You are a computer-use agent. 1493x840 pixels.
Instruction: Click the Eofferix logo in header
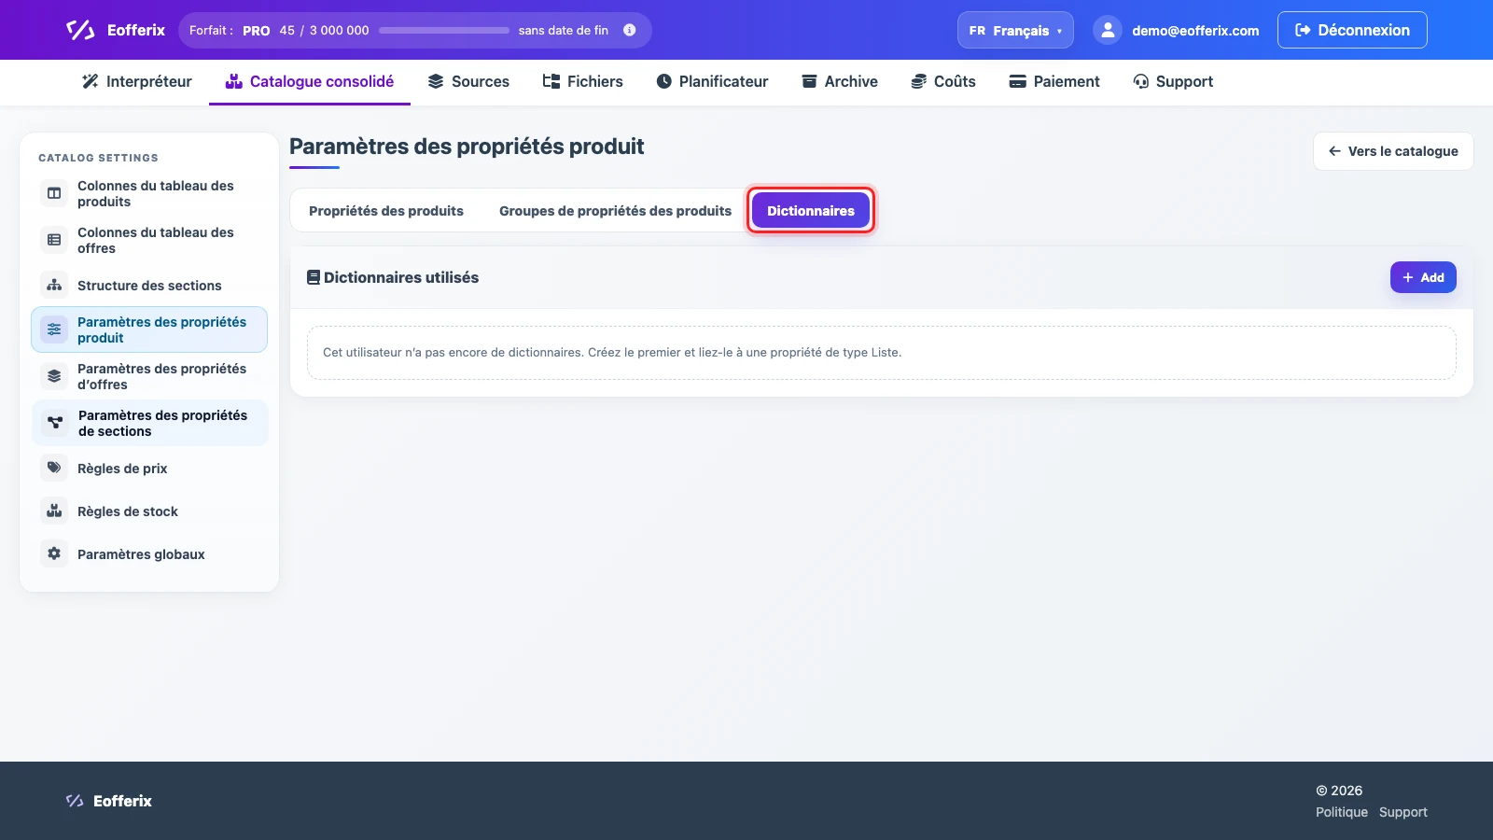[115, 30]
